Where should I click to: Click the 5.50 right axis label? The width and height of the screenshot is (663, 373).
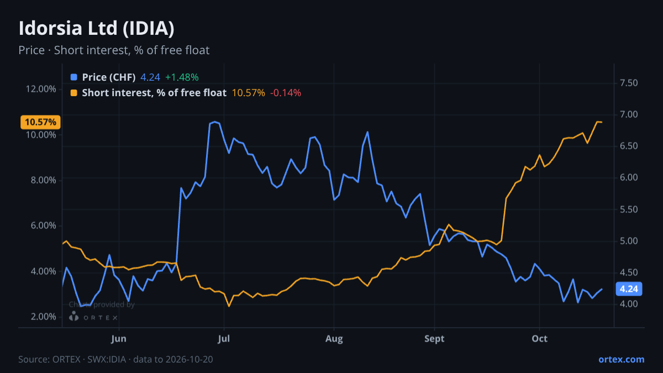pyautogui.click(x=629, y=209)
